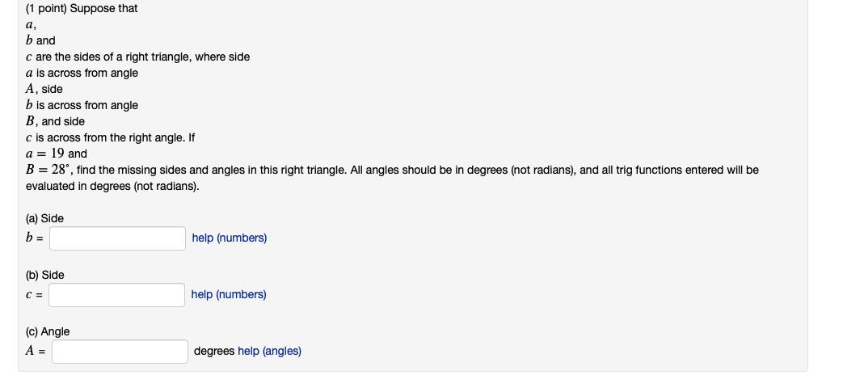843x375 pixels.
Task: Click the "degrees" unit text after A field
Action: click(214, 351)
